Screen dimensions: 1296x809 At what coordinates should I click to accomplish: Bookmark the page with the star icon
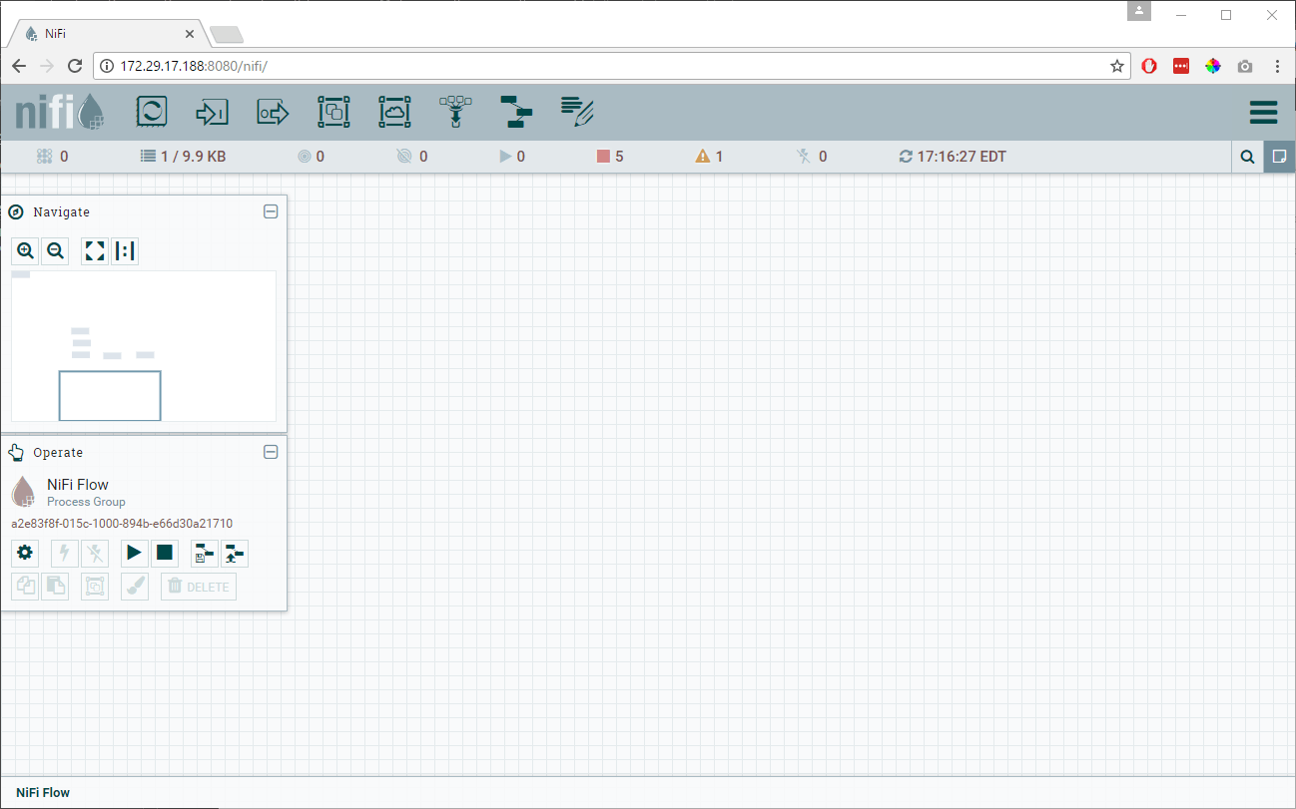pos(1117,66)
